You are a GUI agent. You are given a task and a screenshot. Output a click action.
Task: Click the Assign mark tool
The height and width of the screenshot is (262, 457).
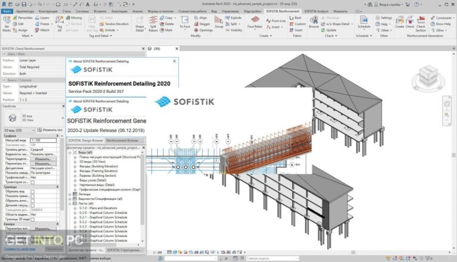point(20,30)
